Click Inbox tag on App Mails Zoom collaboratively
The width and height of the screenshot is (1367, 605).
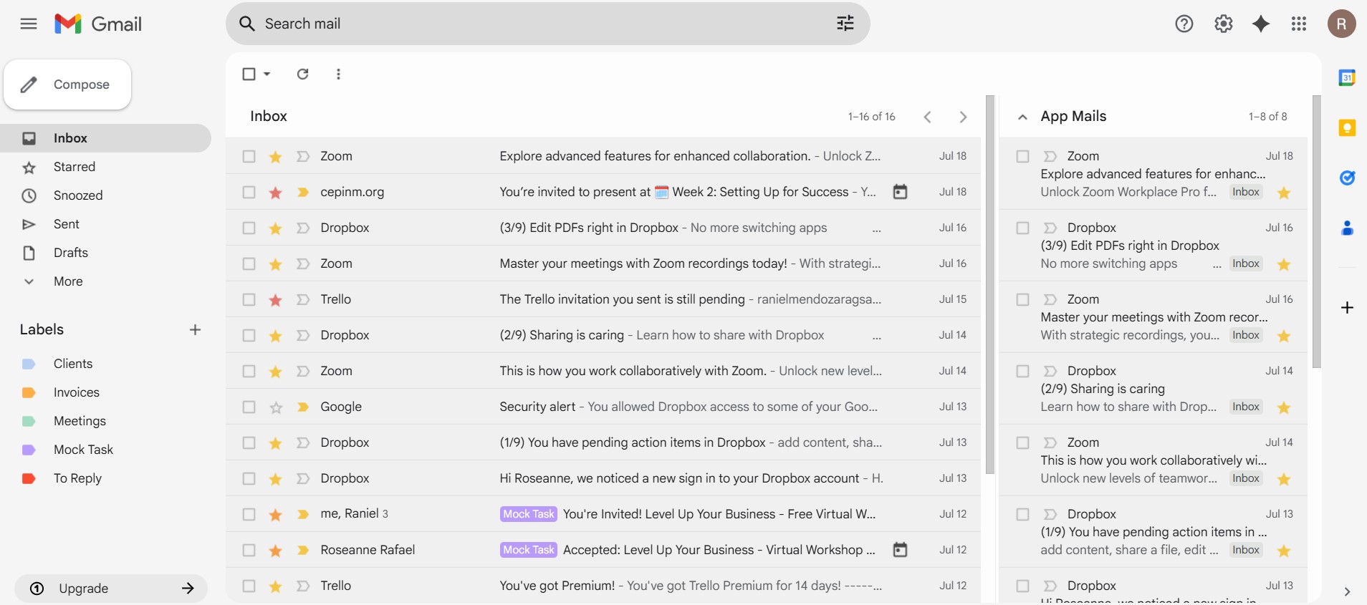point(1246,478)
